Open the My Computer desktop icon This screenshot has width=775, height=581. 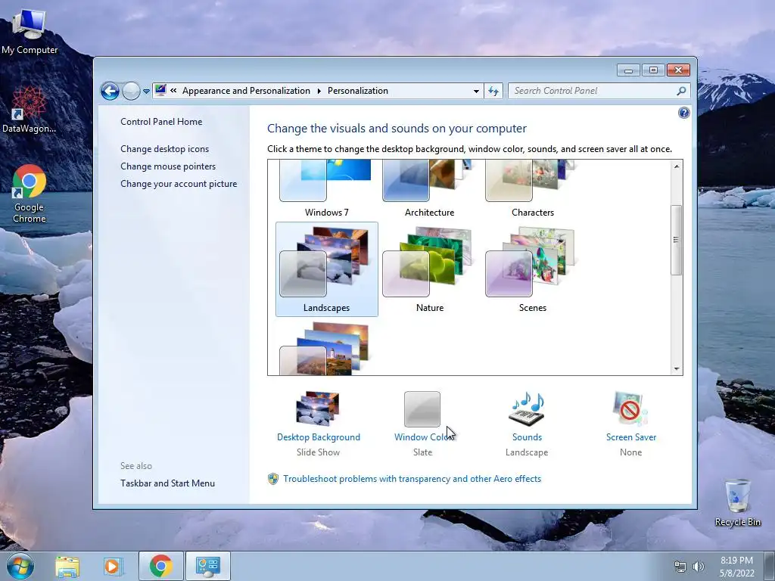tap(30, 32)
